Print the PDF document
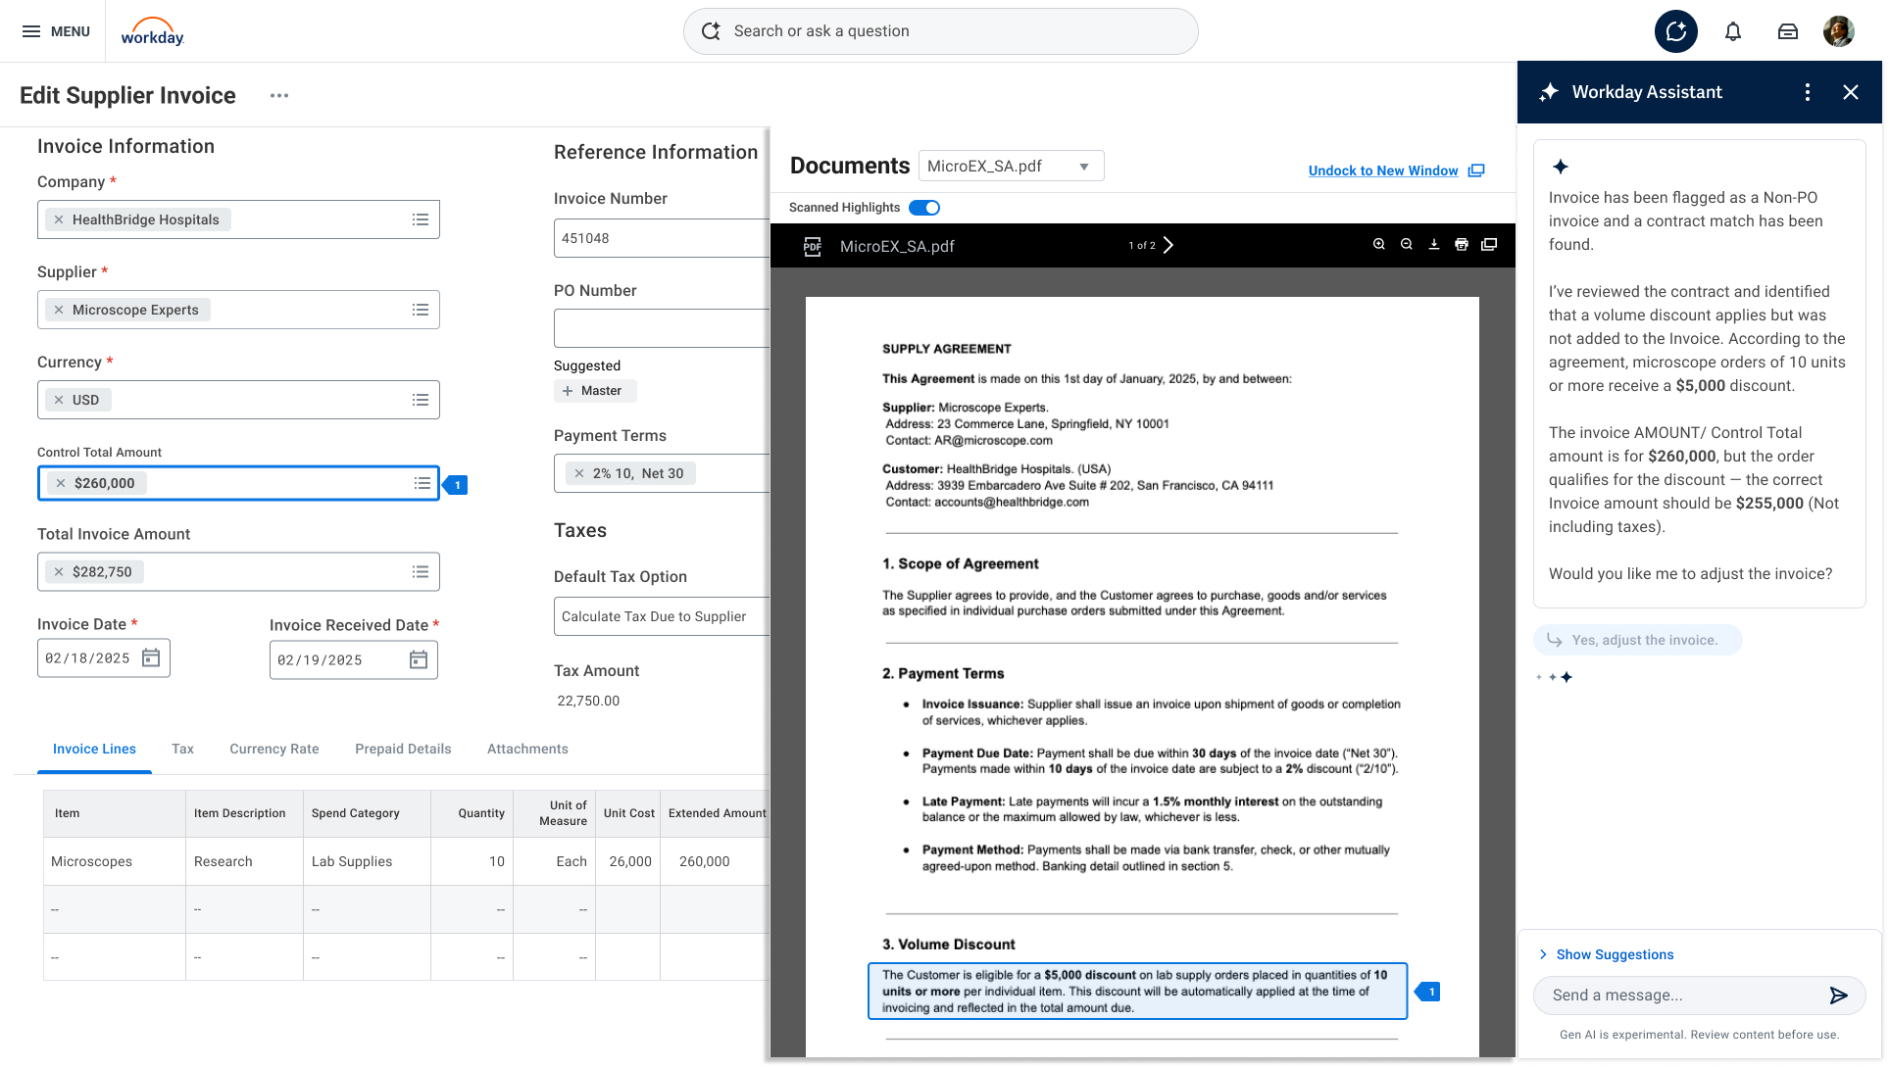 (x=1461, y=245)
